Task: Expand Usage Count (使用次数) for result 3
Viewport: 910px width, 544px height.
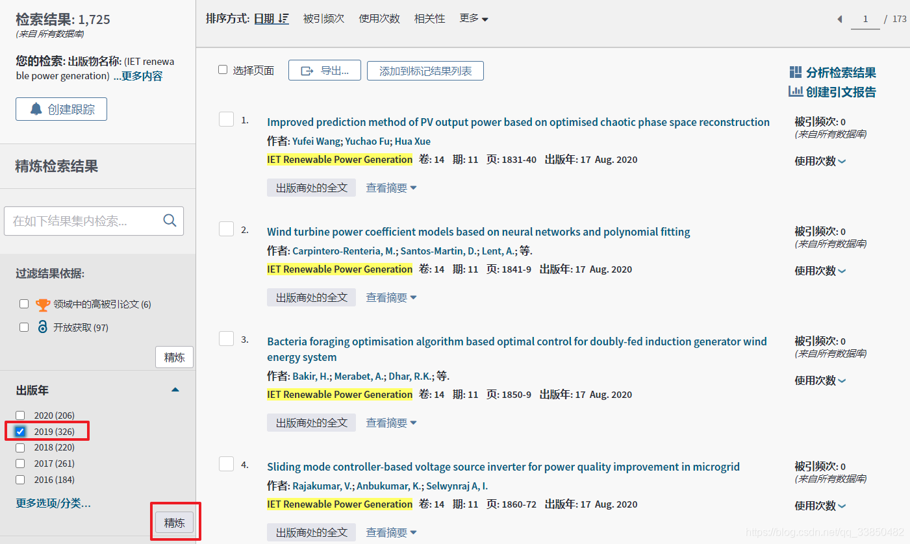Action: click(x=820, y=380)
